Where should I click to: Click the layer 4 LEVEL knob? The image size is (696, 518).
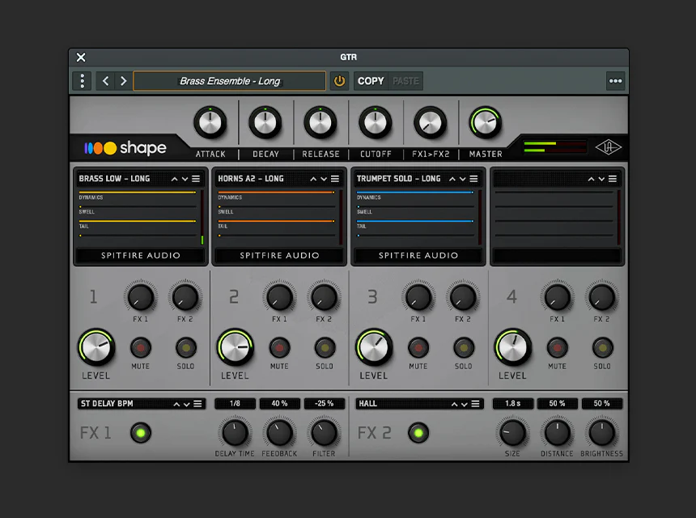coord(513,347)
